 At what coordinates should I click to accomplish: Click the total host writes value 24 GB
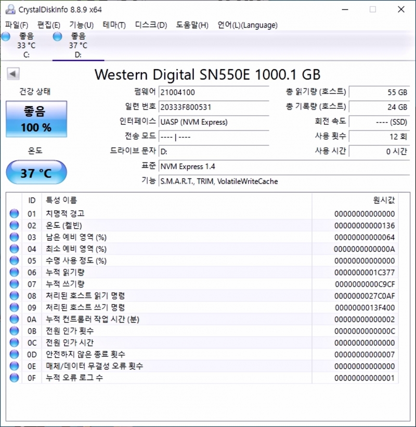(x=379, y=107)
